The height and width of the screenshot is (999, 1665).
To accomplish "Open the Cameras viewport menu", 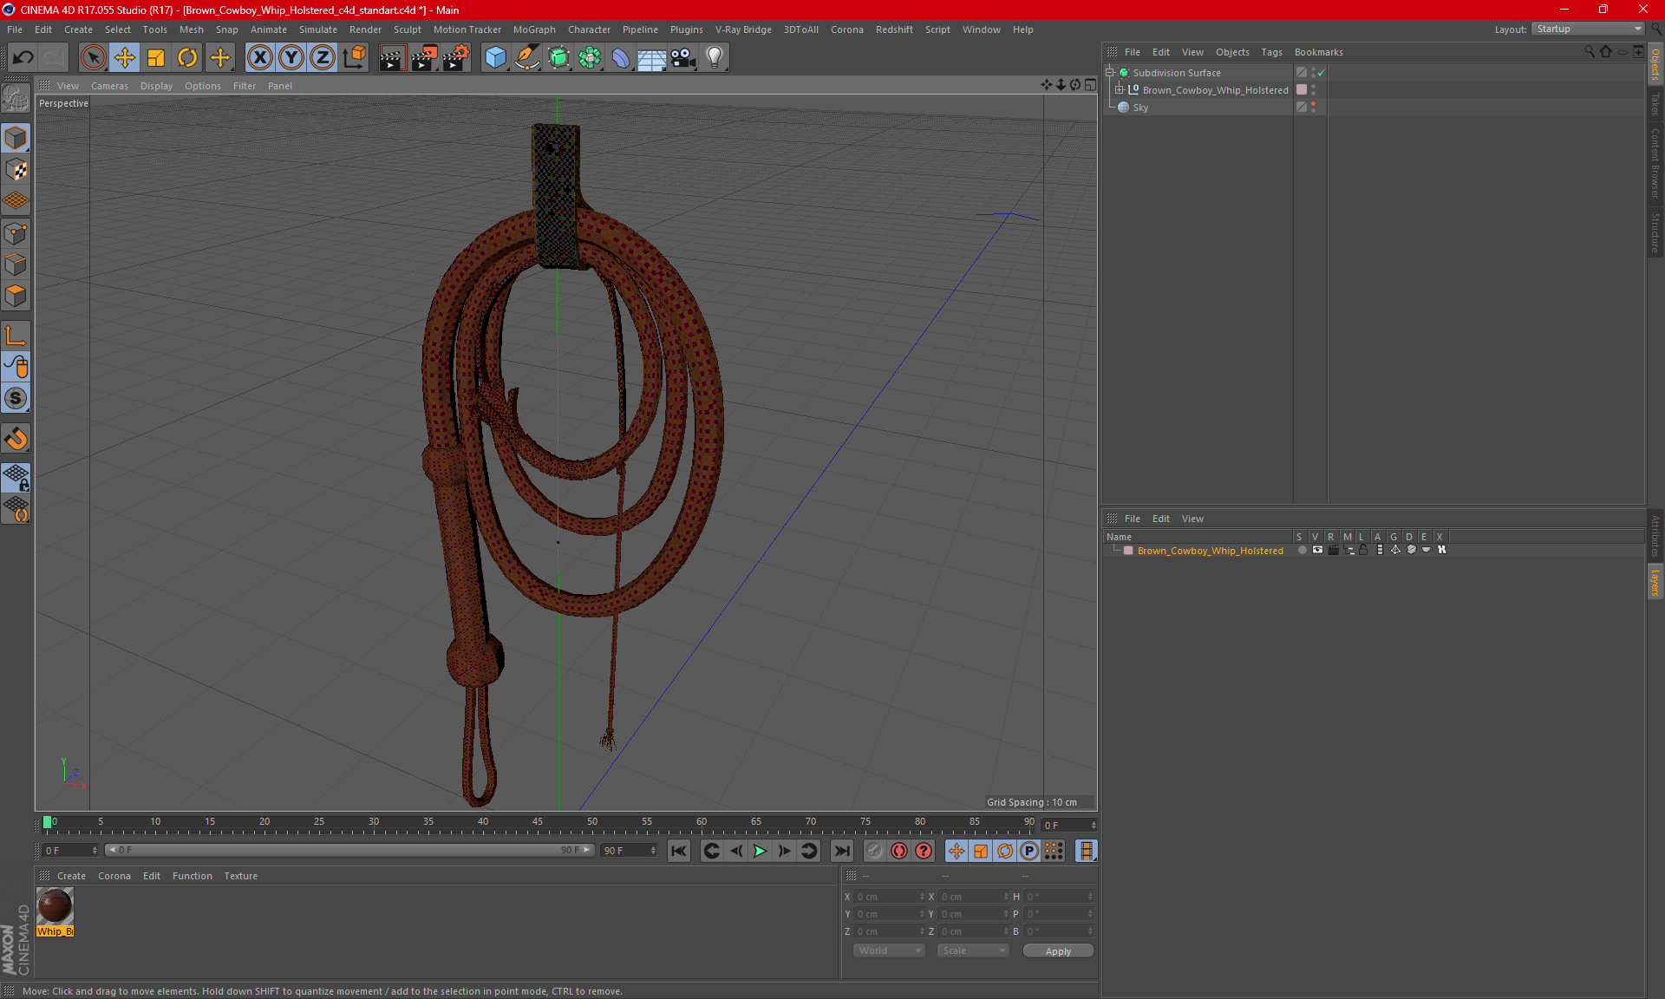I will pyautogui.click(x=108, y=86).
